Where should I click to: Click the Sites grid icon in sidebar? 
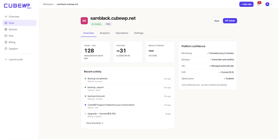6,23
